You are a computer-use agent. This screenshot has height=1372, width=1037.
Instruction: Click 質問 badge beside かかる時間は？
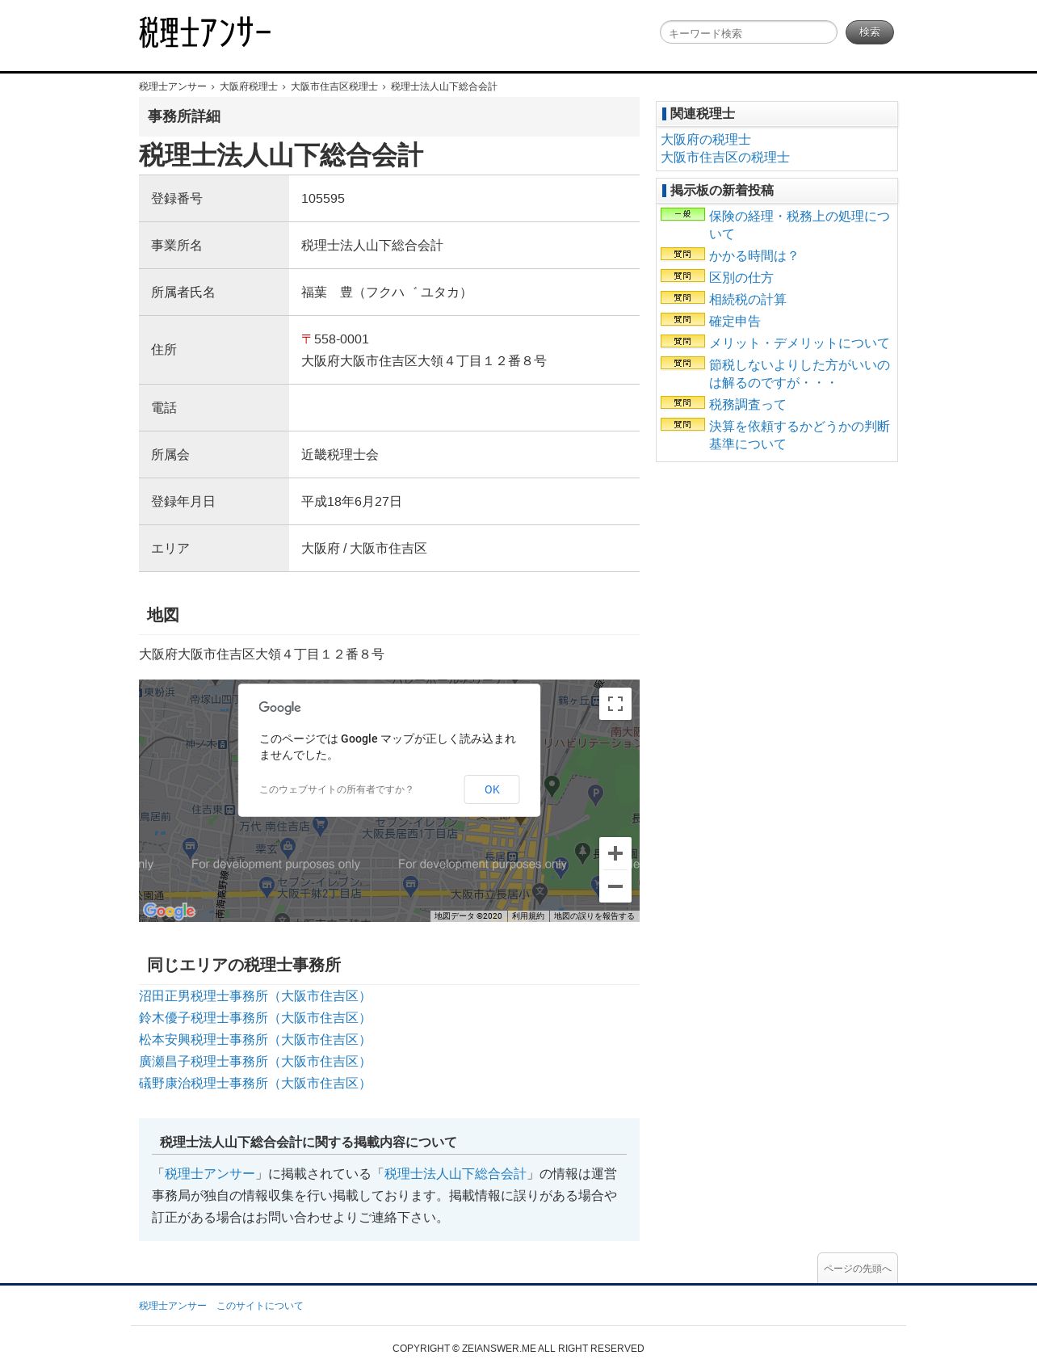coord(682,254)
